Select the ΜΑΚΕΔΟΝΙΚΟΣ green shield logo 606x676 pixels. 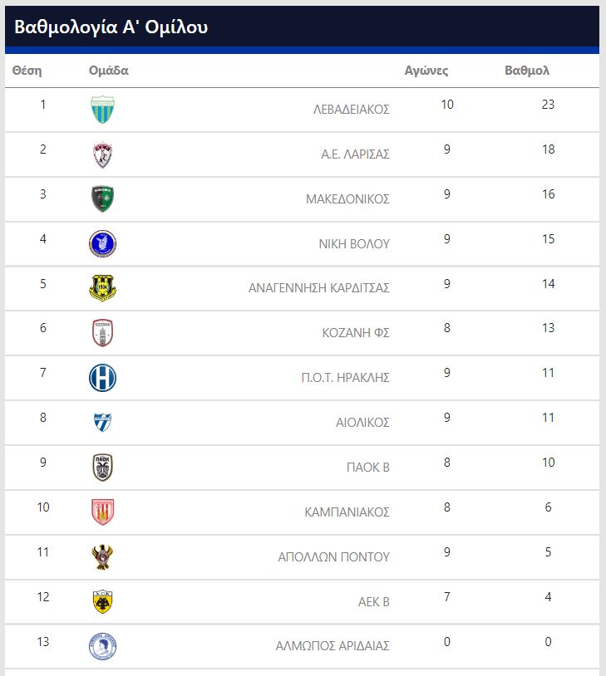[x=103, y=199]
